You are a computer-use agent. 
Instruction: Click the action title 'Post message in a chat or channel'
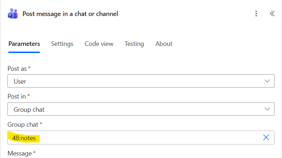tap(70, 14)
